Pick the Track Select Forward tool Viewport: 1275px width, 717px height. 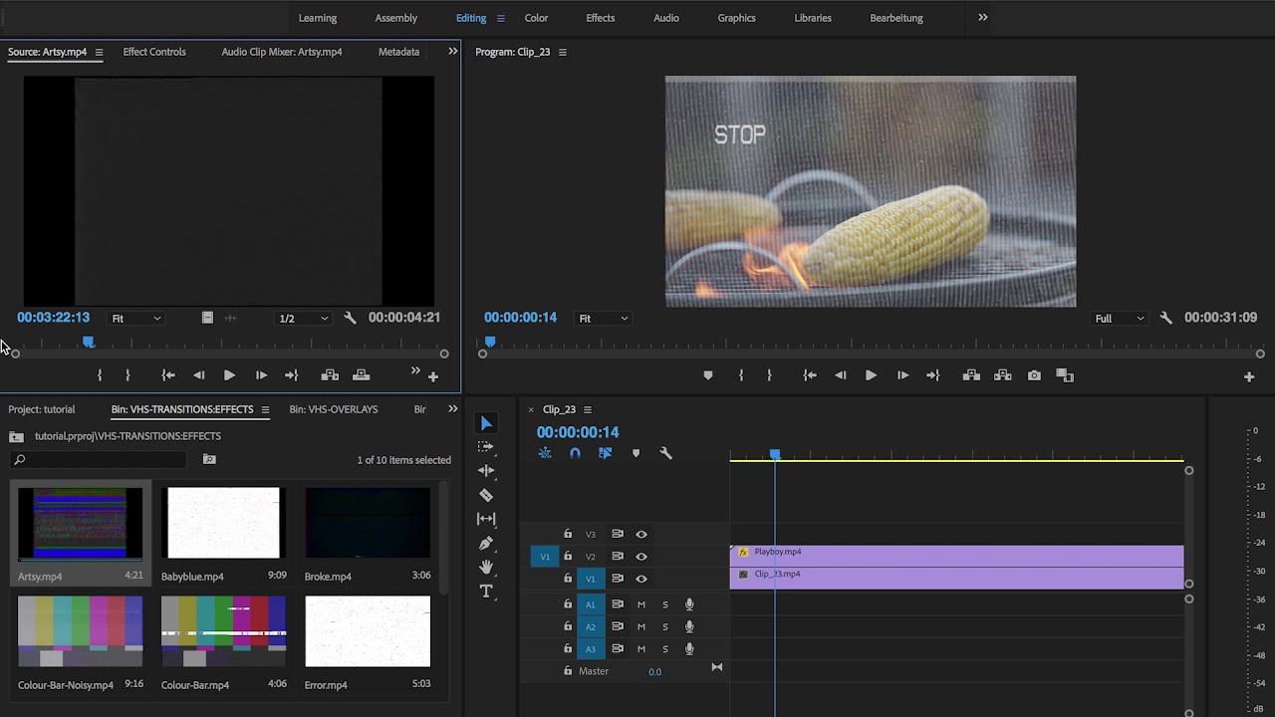pos(486,447)
